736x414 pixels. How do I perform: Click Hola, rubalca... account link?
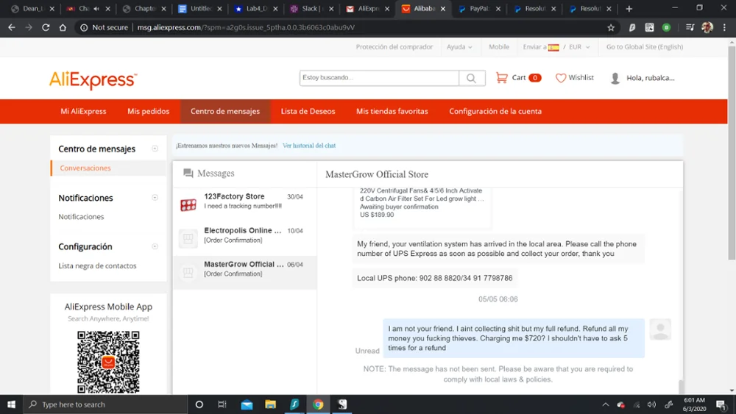(x=651, y=78)
